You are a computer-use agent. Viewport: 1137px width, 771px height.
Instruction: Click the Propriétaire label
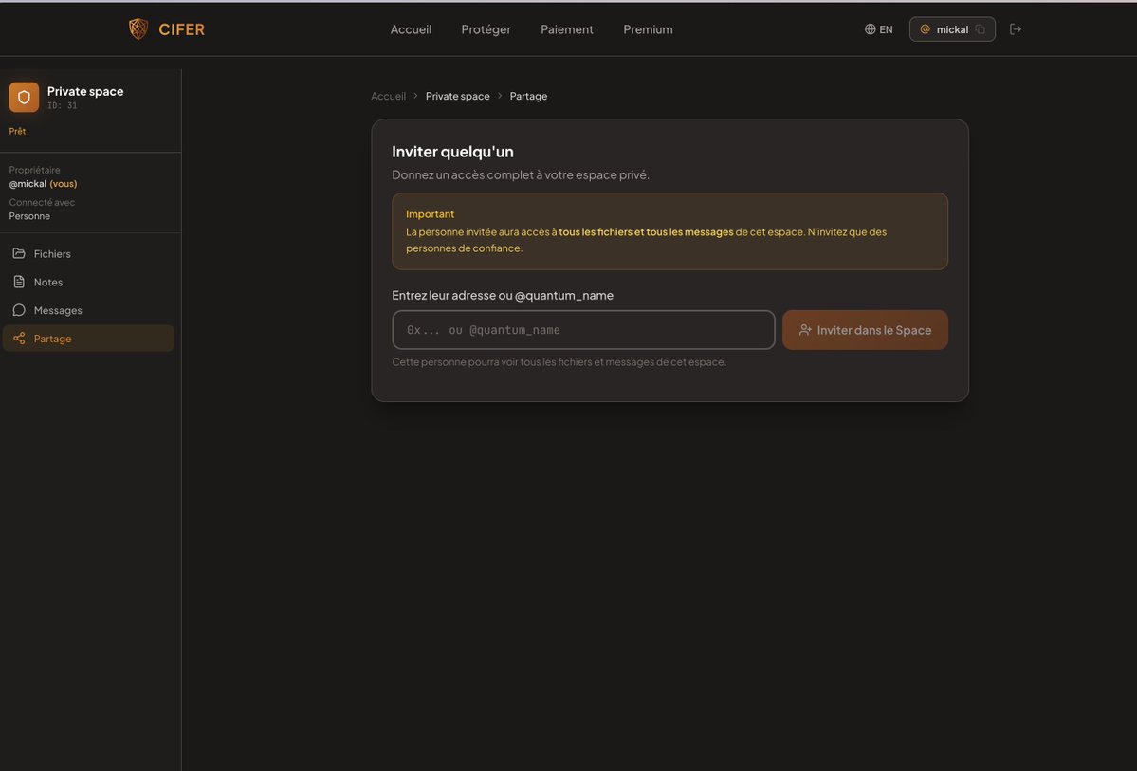tap(35, 170)
